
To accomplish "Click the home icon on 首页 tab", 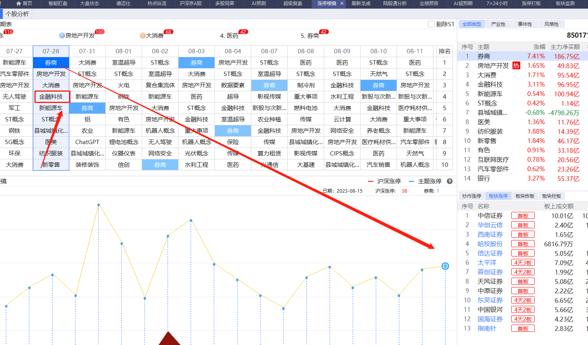I will pos(18,4).
